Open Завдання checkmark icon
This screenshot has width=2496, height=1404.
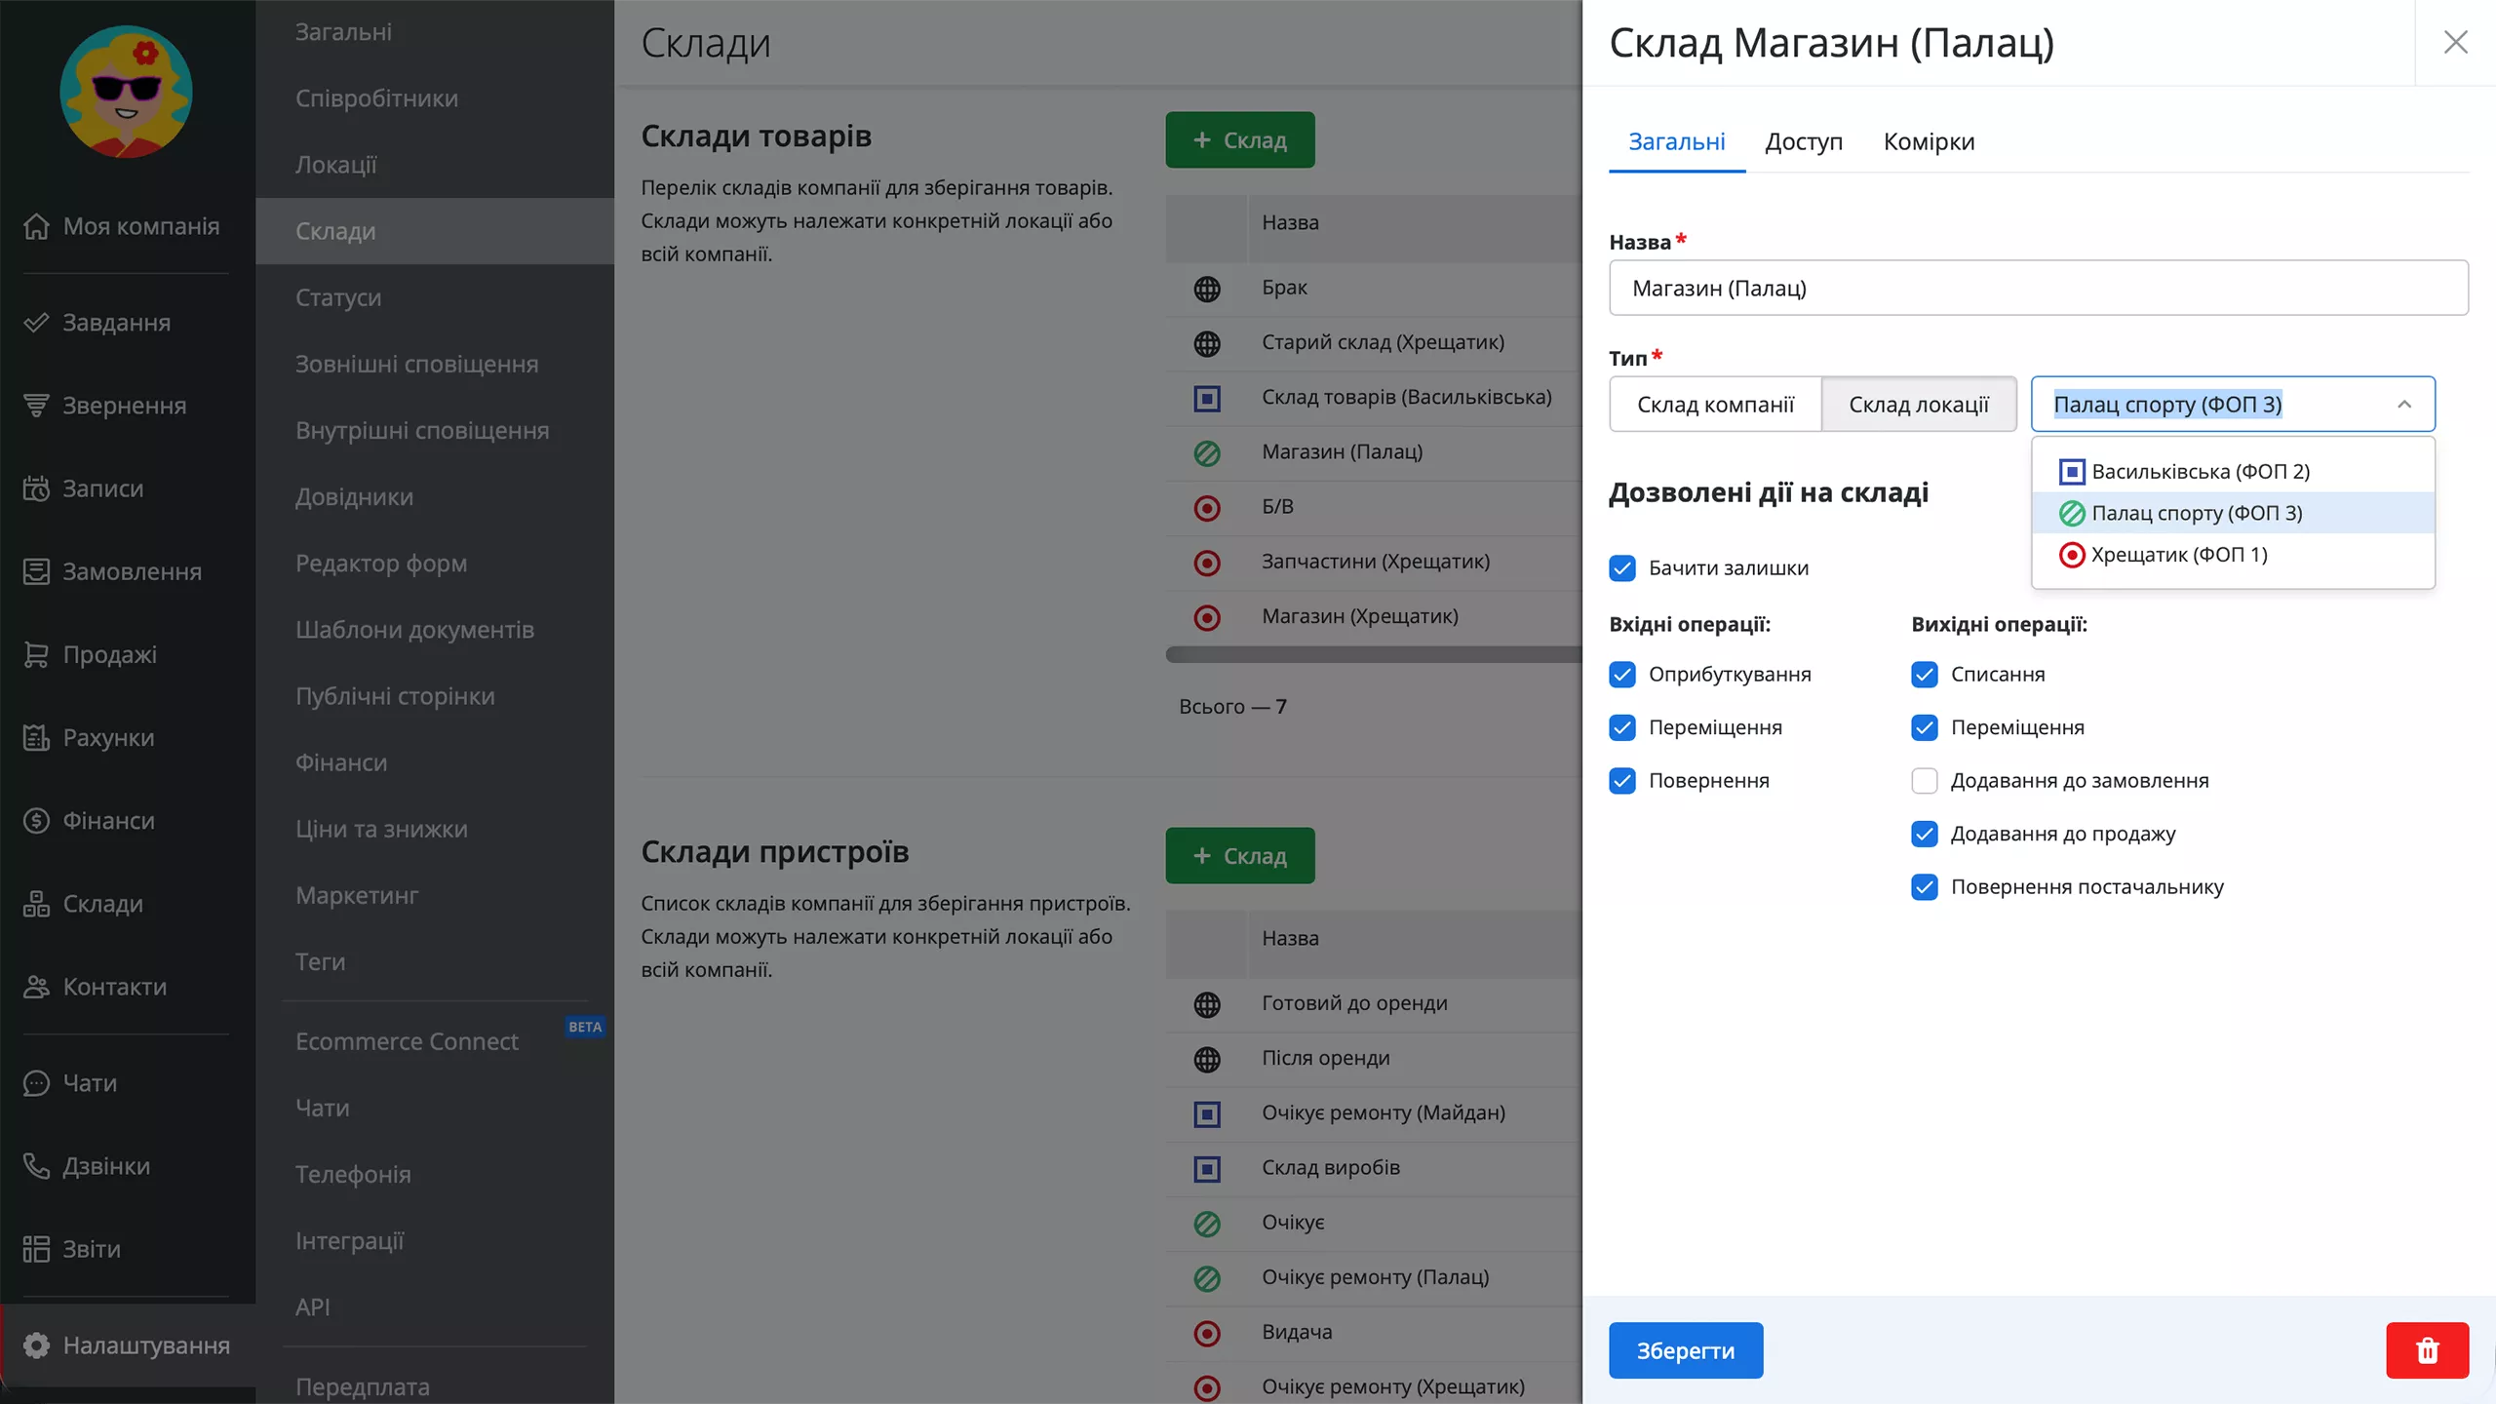point(36,323)
